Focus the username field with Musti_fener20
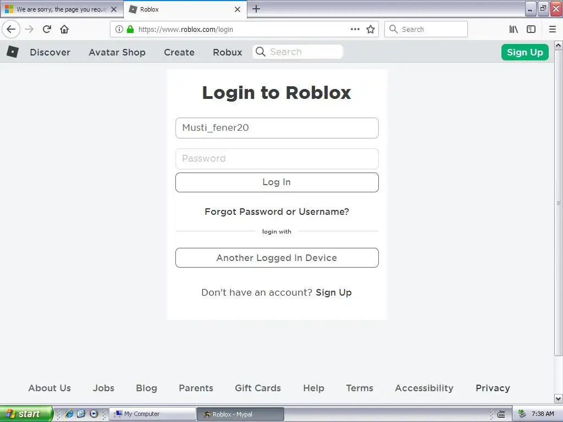 click(277, 127)
